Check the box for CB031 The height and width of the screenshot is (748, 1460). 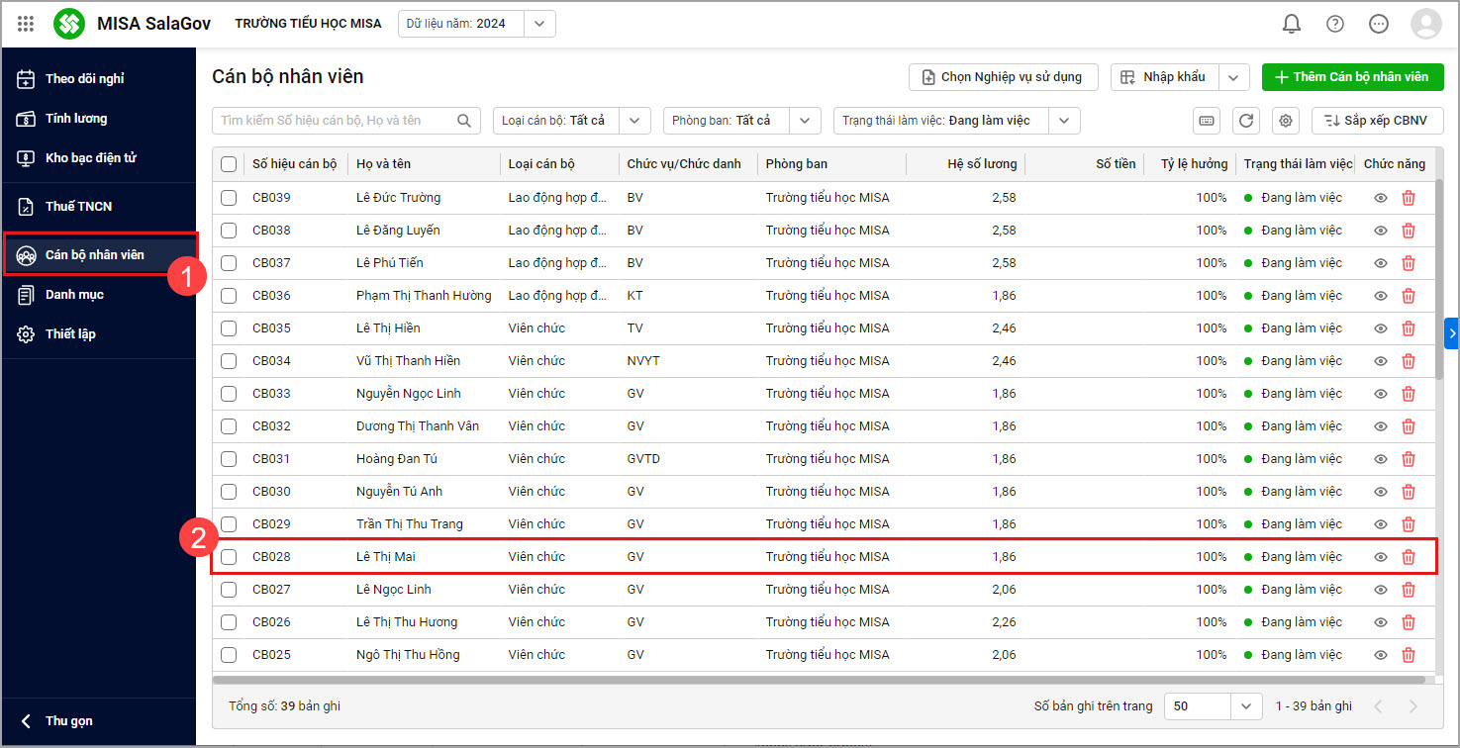click(229, 459)
